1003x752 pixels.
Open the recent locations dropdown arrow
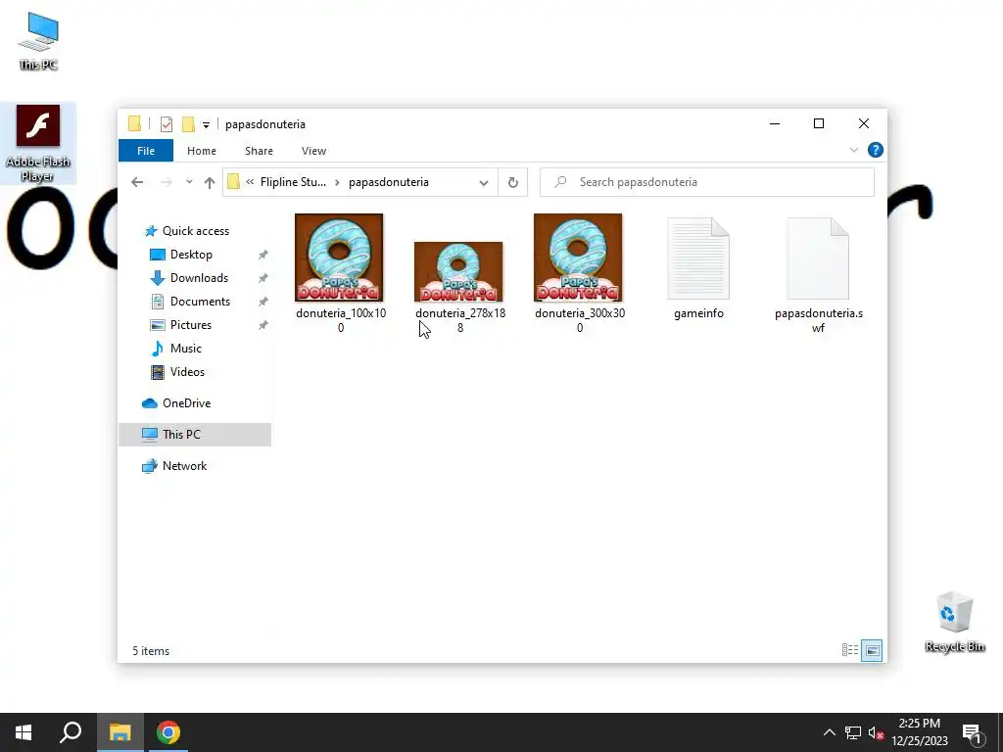tap(189, 182)
